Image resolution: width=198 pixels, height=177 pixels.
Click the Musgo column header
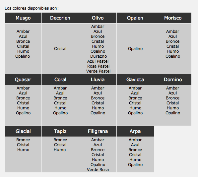coord(23,18)
